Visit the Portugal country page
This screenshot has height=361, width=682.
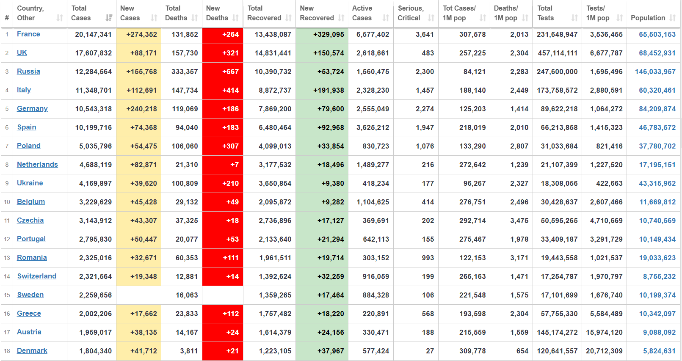point(31,239)
